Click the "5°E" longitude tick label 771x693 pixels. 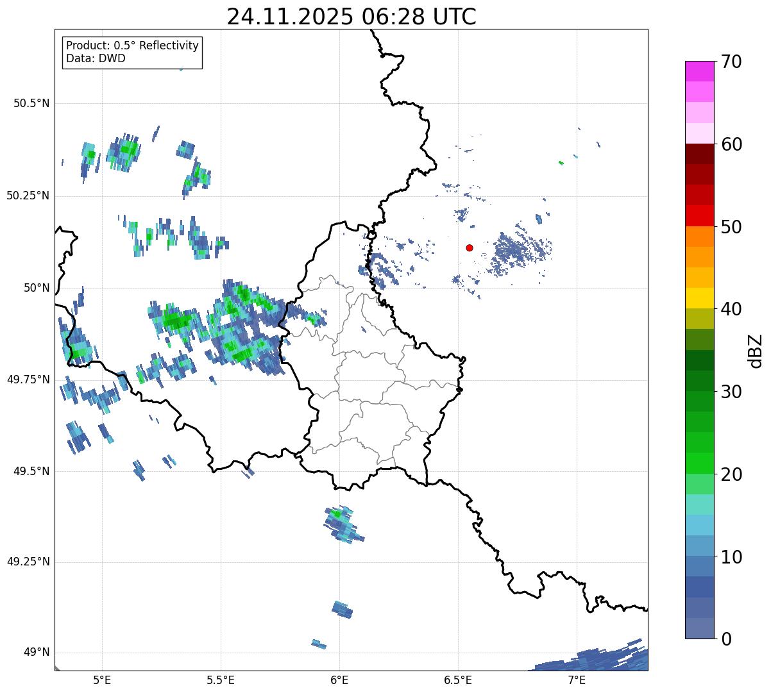point(103,680)
